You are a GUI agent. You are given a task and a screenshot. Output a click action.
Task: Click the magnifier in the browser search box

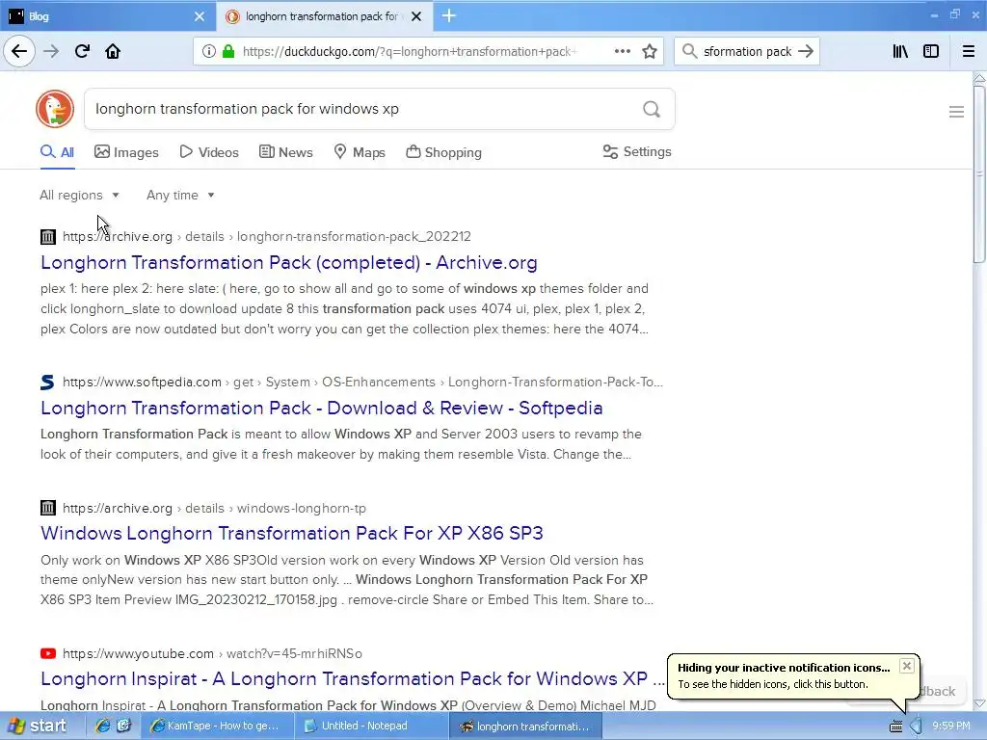(x=690, y=52)
